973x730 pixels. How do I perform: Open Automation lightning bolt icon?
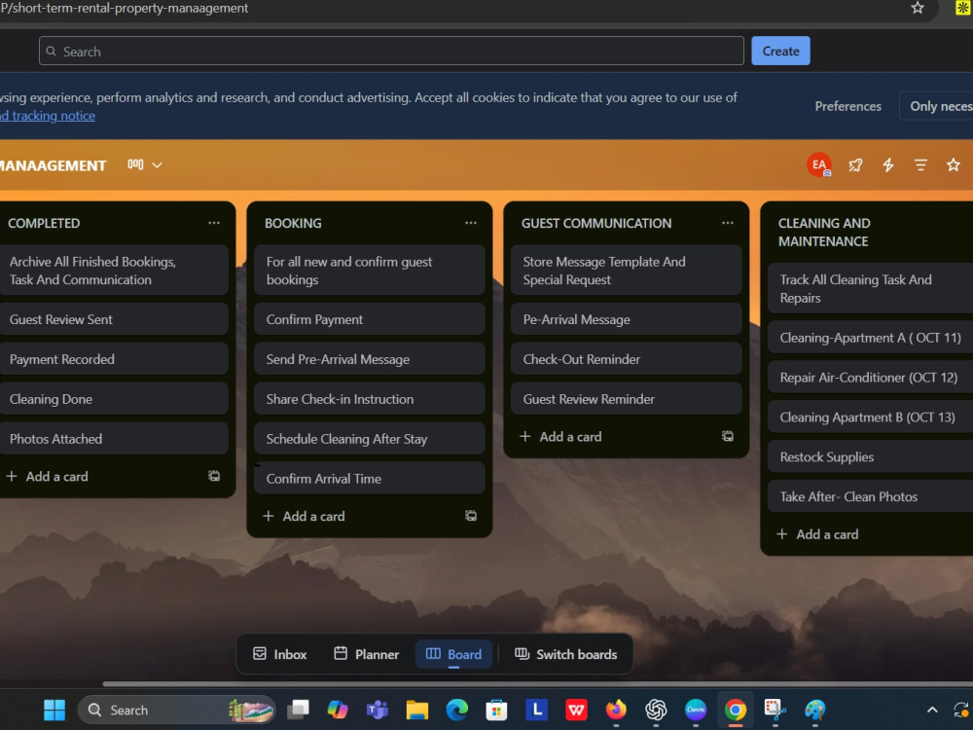(x=888, y=165)
